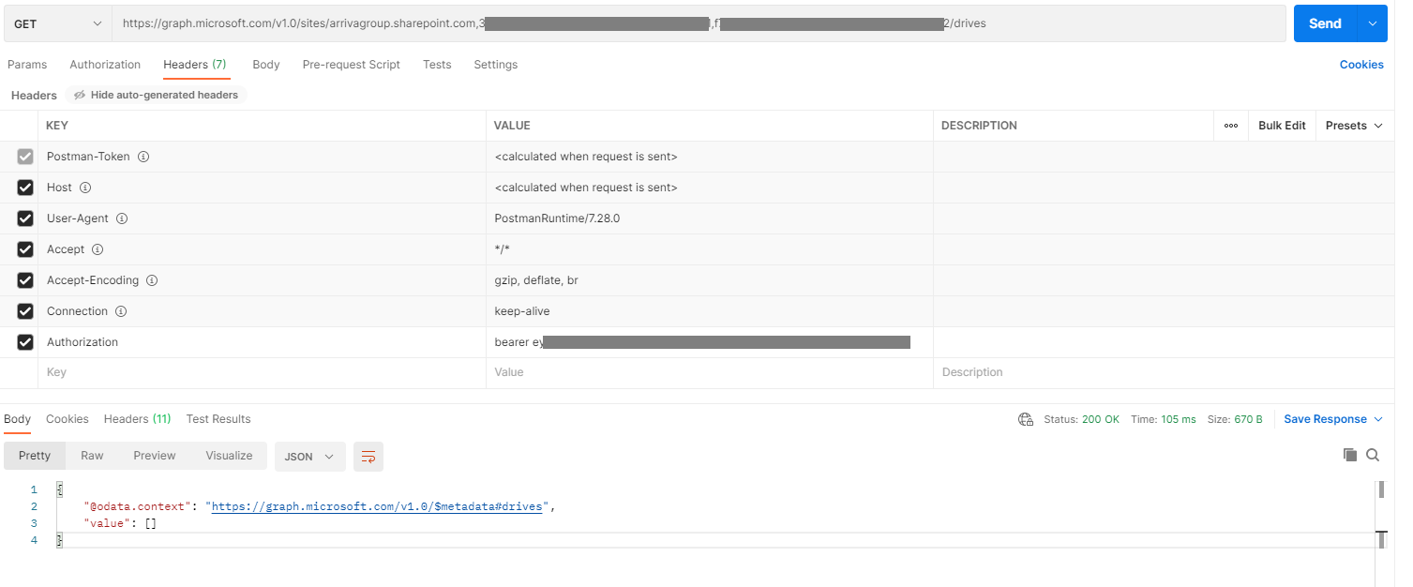
Task: Open the response Cookies tab
Action: coord(68,419)
